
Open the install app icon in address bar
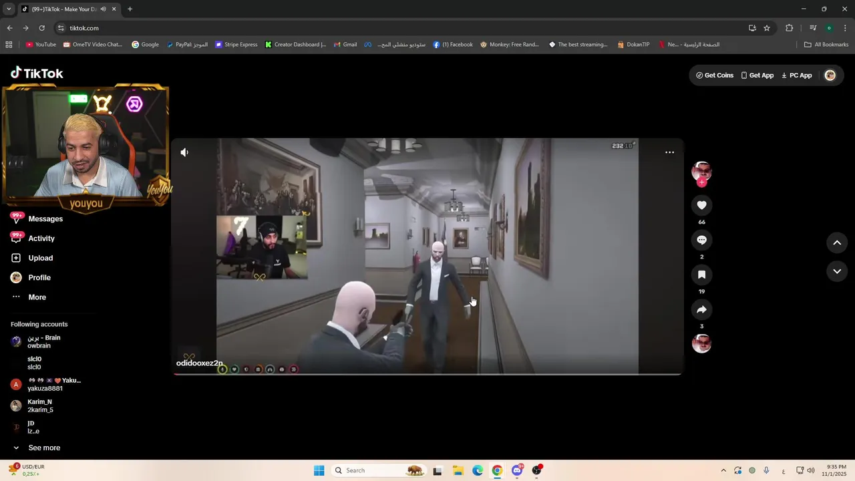point(752,28)
